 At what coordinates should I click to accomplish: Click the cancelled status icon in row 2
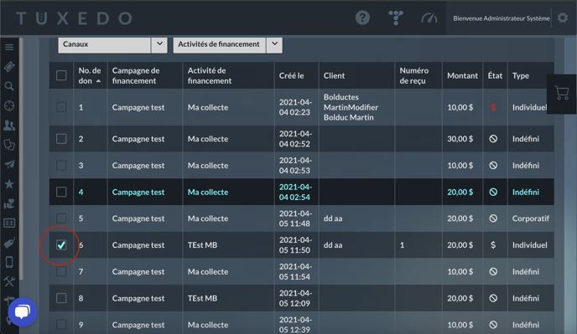pos(493,138)
